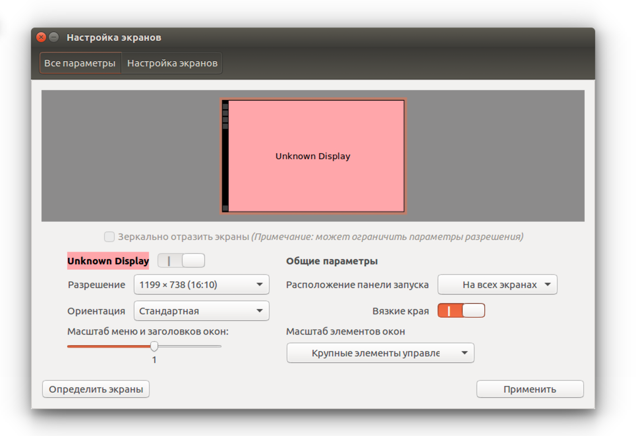Click the Вязкие края label
Image resolution: width=636 pixels, height=436 pixels.
click(400, 311)
